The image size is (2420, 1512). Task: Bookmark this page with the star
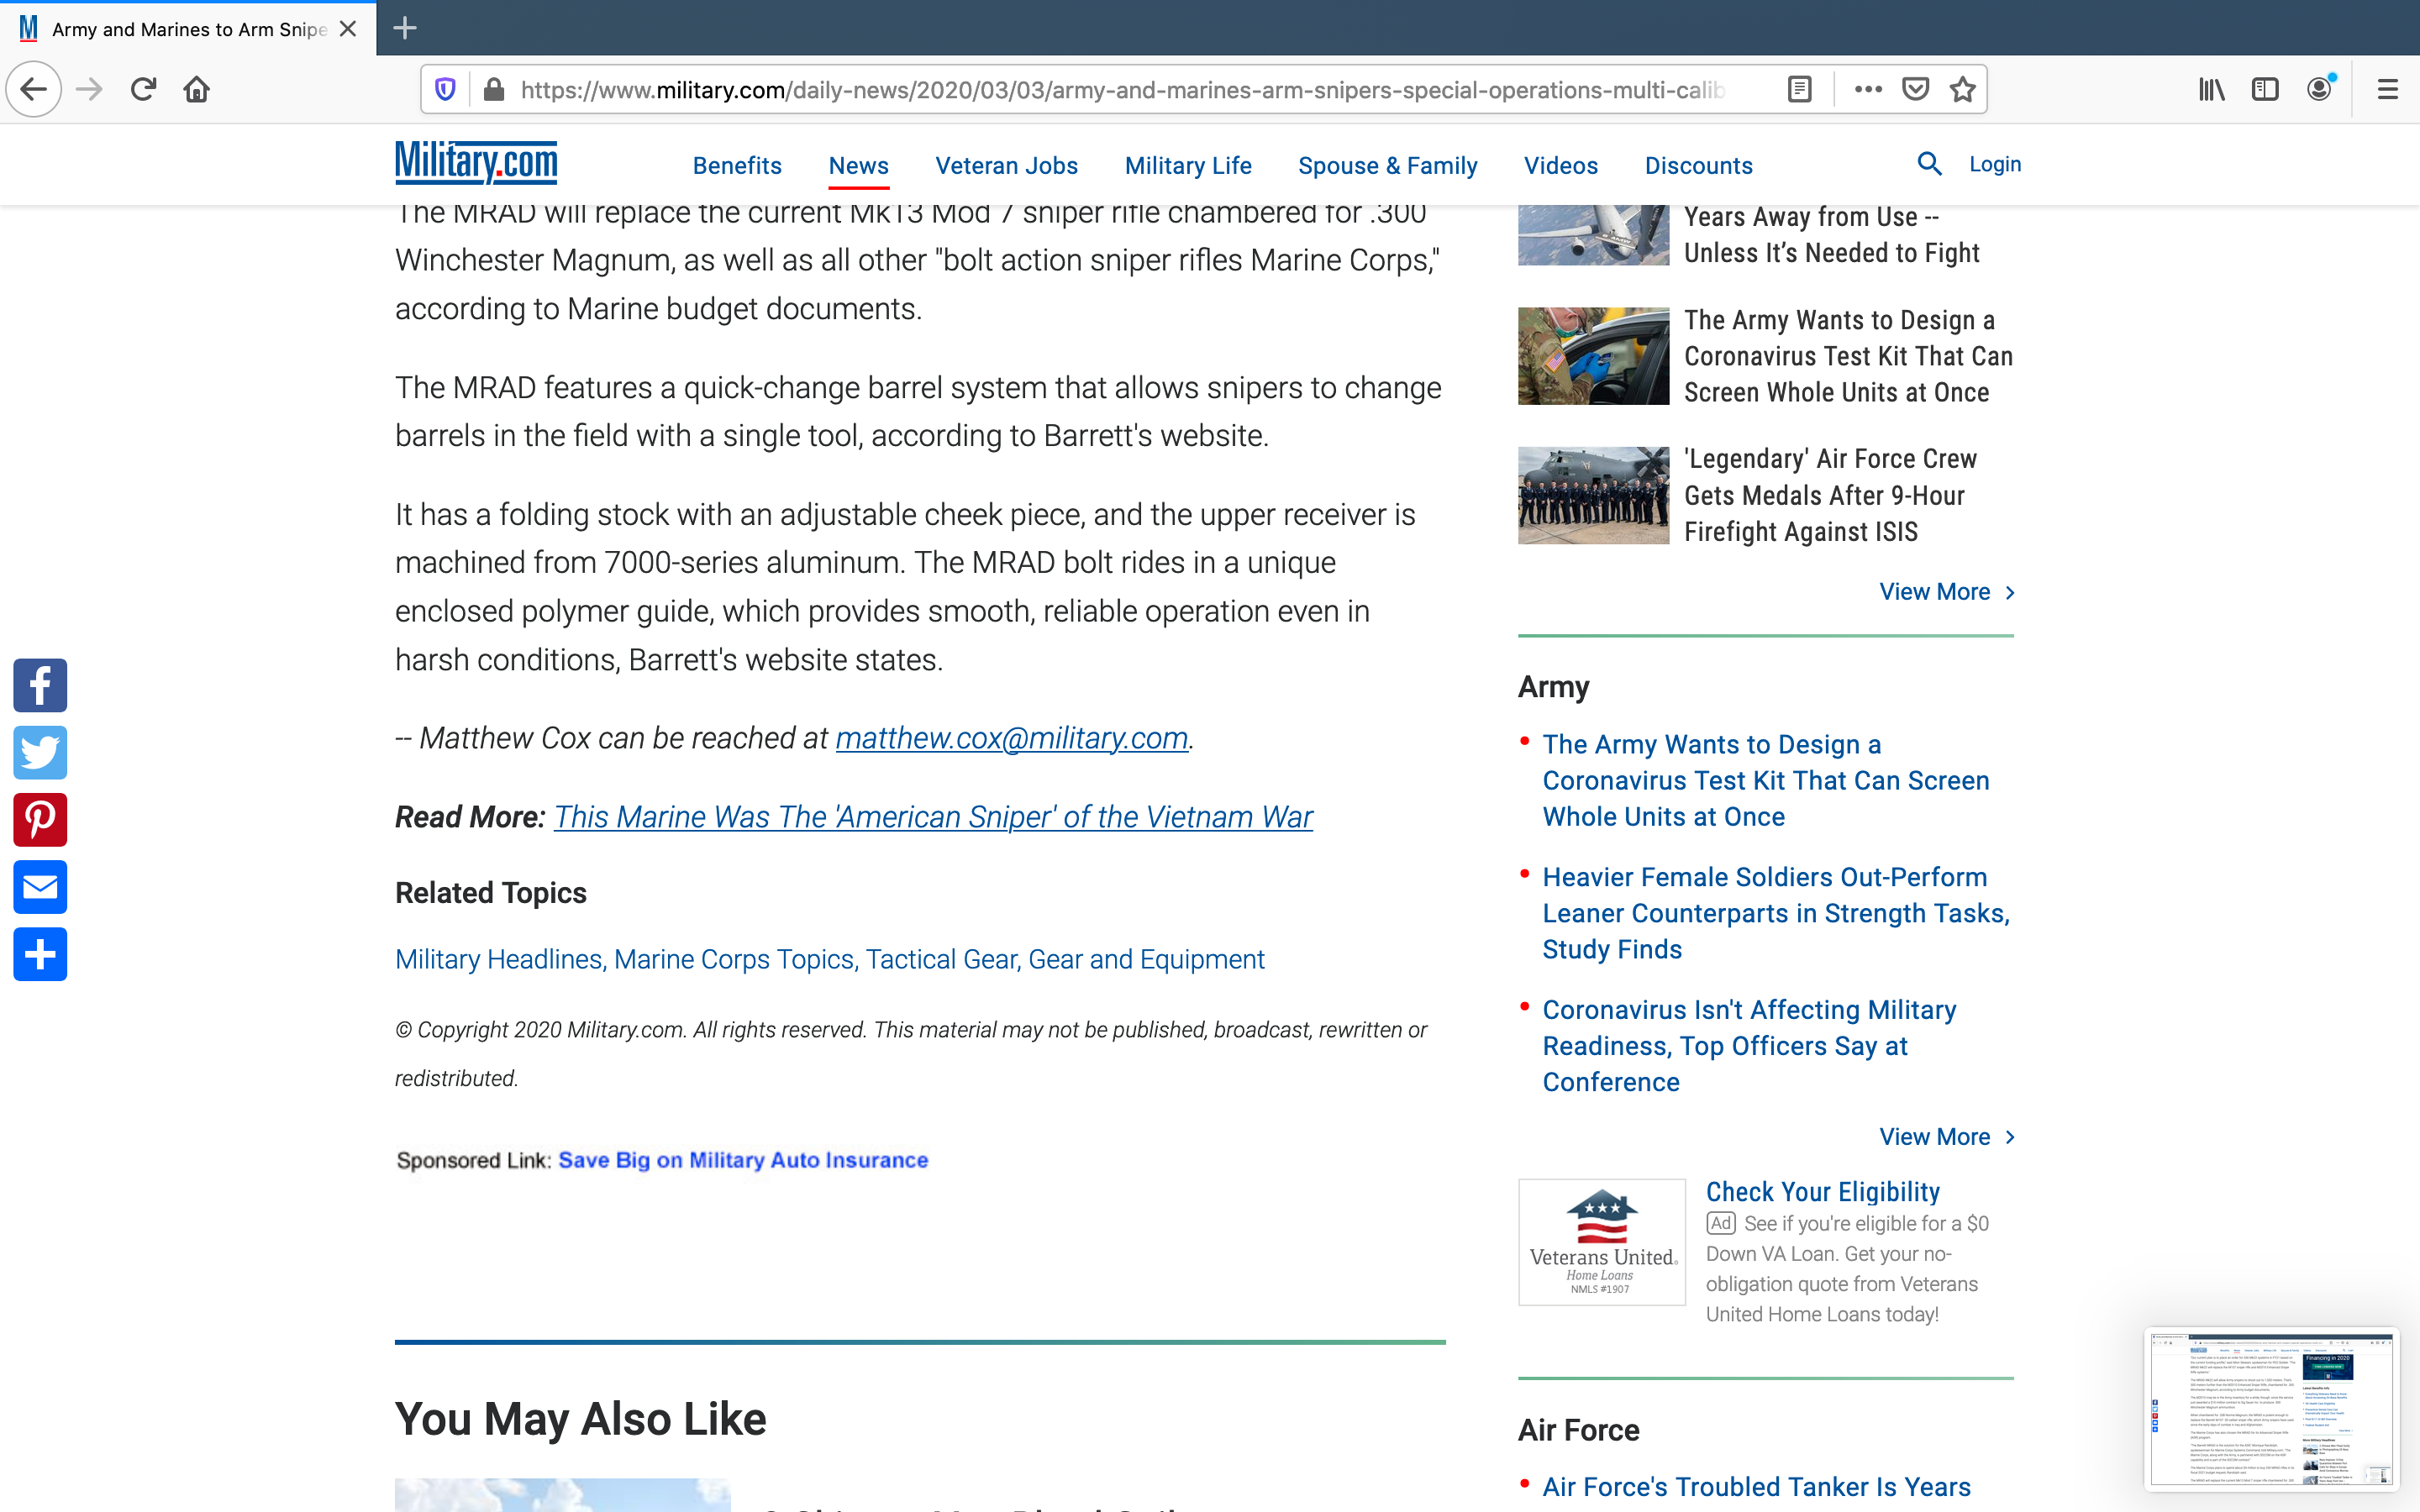click(x=1962, y=90)
